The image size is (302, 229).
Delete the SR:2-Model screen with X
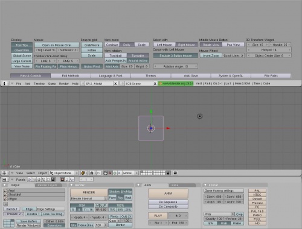[x=115, y=84]
